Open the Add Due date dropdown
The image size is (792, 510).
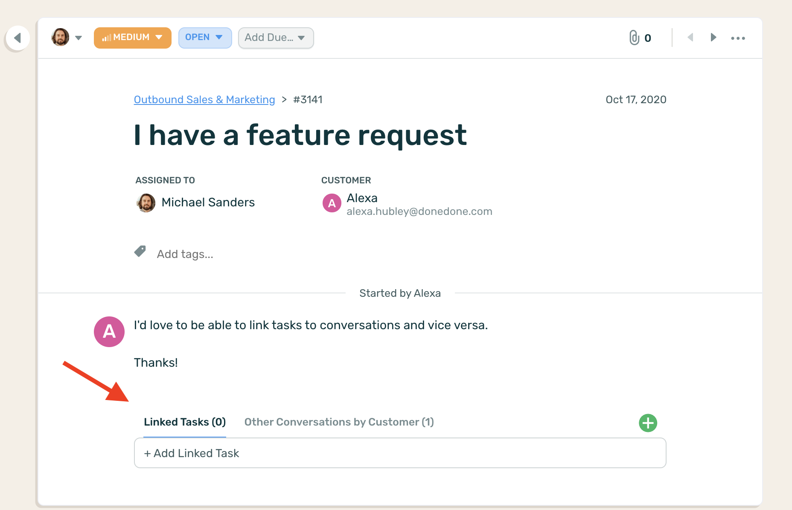(276, 38)
